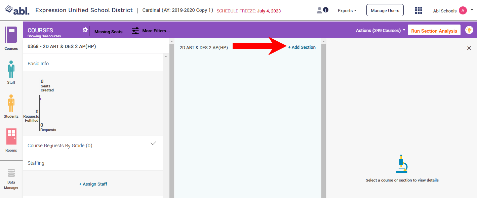
Task: Toggle the Missing Seats filter
Action: (x=108, y=32)
